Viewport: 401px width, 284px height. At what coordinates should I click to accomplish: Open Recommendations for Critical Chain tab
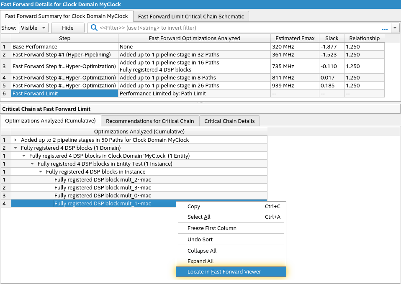coord(150,121)
